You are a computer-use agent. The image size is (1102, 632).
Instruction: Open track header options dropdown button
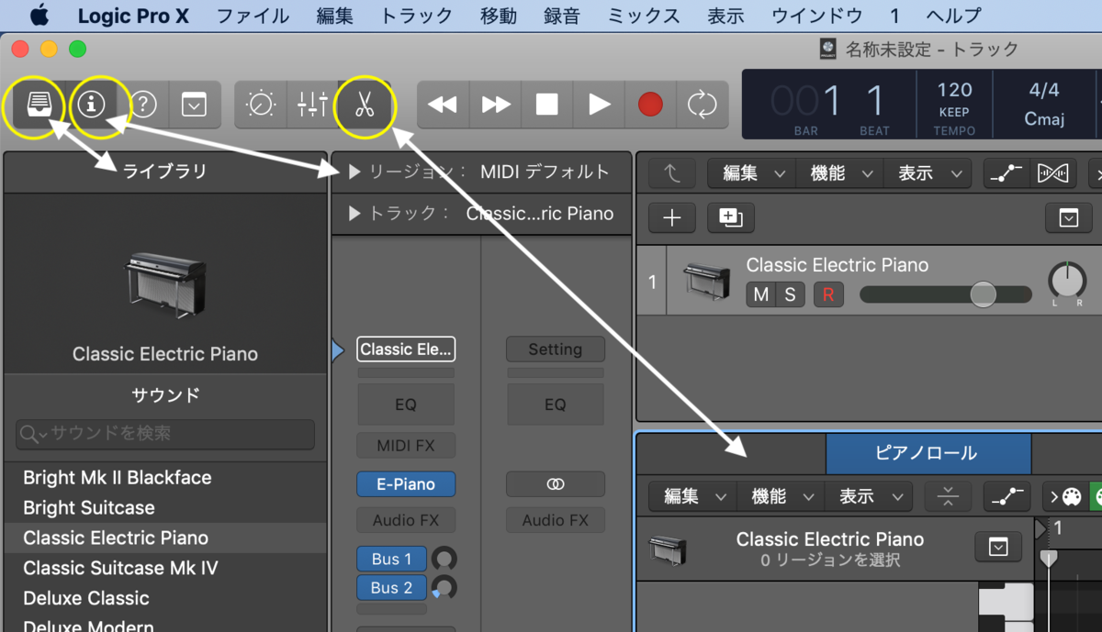1068,217
